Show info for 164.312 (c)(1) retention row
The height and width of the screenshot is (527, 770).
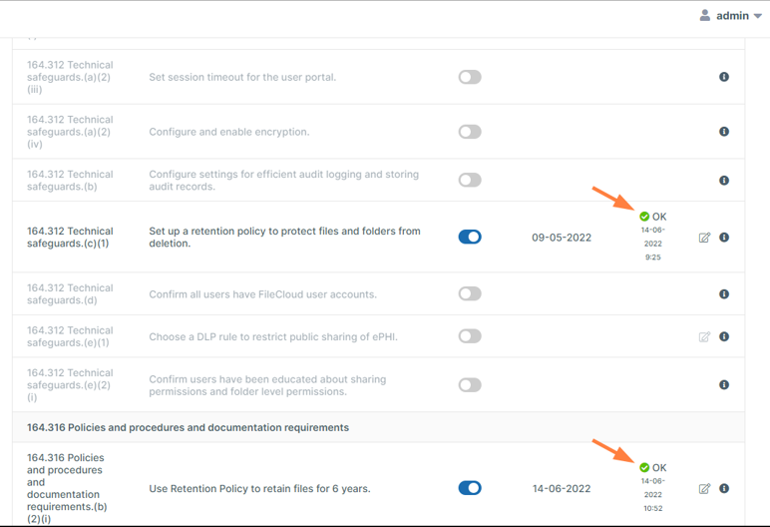coord(724,238)
